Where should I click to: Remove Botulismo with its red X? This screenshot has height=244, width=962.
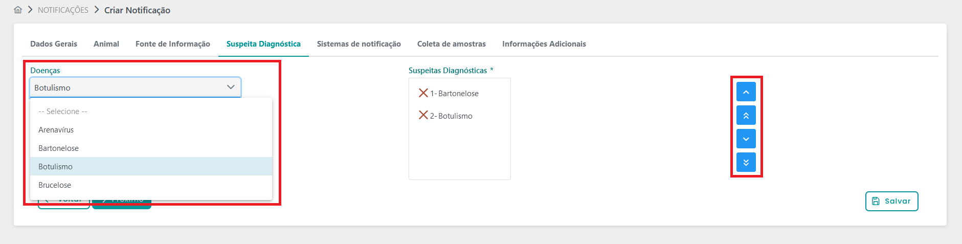(x=423, y=115)
